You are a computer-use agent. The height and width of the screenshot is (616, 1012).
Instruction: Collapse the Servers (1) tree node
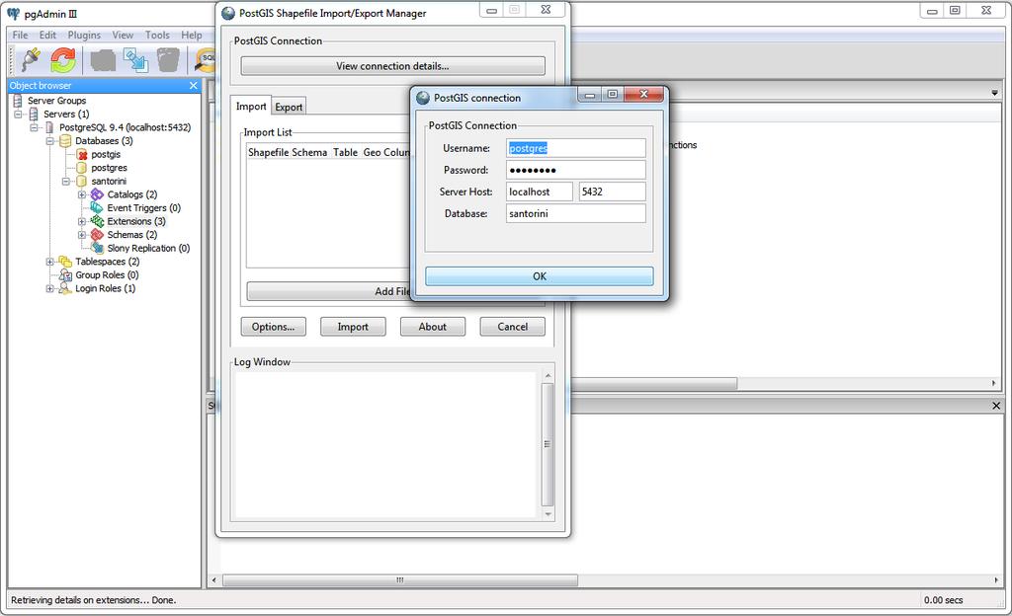click(x=18, y=115)
